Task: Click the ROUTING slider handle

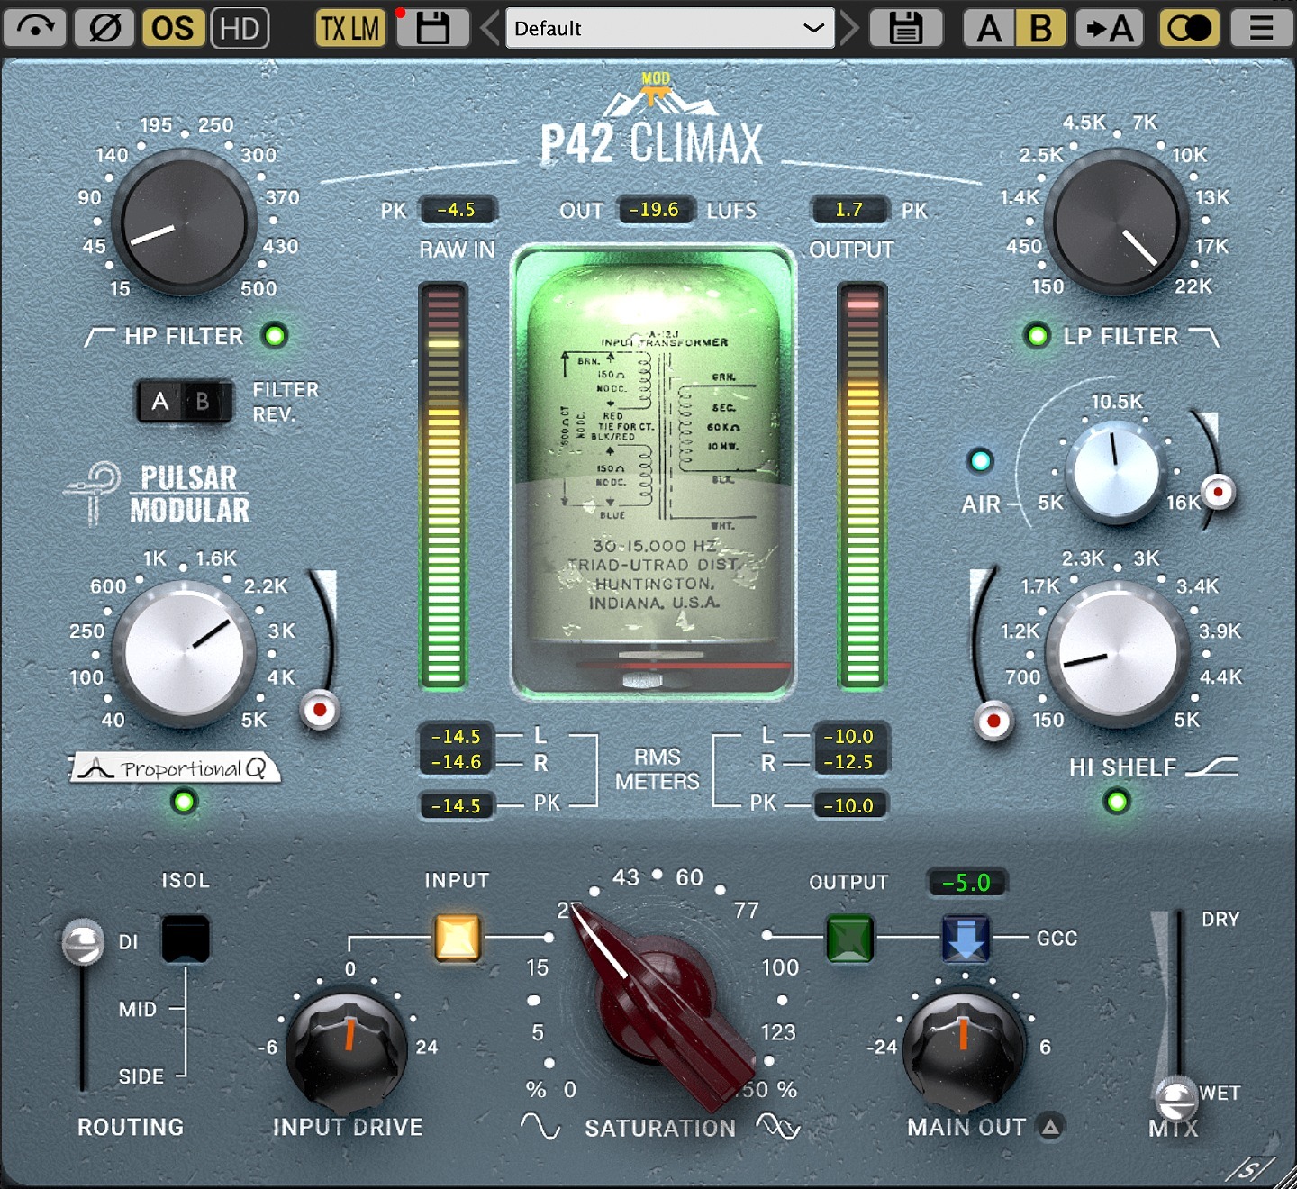Action: [x=82, y=942]
